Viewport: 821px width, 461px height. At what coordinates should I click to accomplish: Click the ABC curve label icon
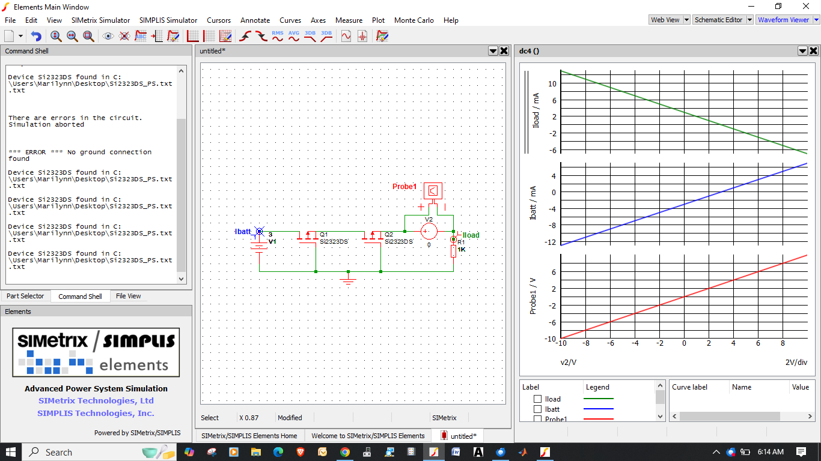point(141,36)
